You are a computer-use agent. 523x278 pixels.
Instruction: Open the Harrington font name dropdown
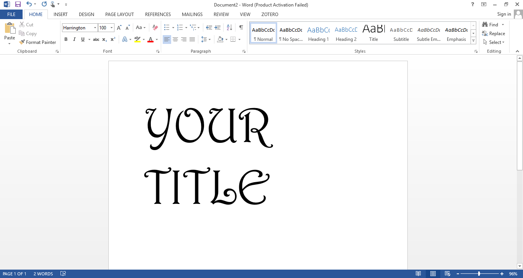pos(95,27)
